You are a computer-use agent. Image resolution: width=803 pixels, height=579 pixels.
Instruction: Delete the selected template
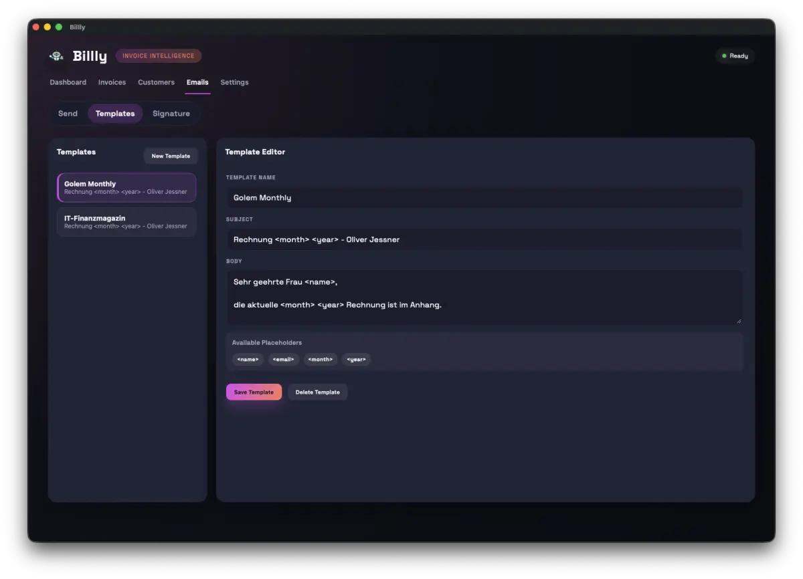click(x=317, y=392)
